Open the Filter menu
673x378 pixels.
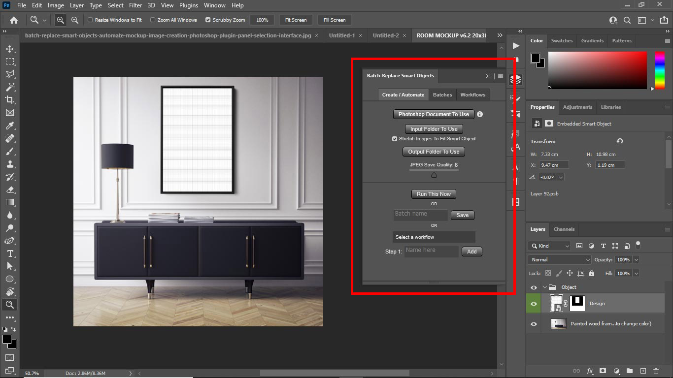point(135,5)
